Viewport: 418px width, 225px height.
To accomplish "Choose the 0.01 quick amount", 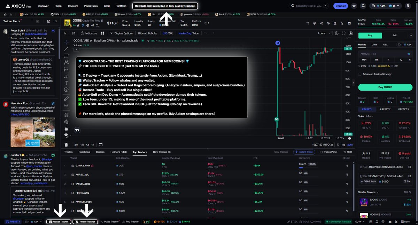I will 365,60.
